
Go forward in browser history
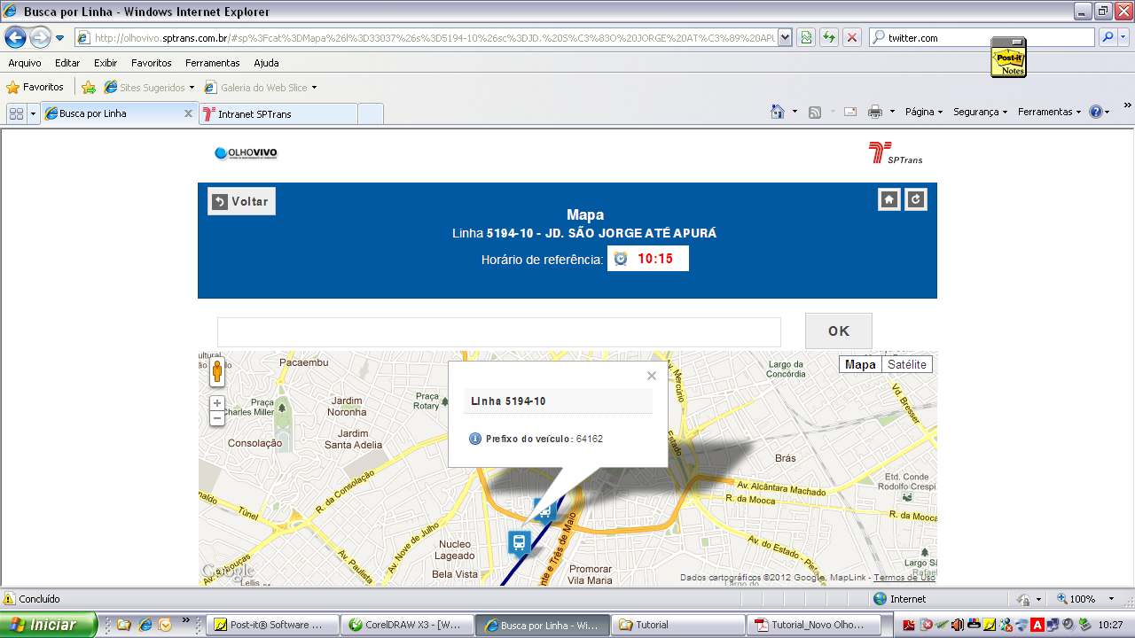coord(40,38)
